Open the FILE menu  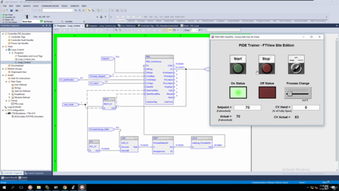pos(5,6)
